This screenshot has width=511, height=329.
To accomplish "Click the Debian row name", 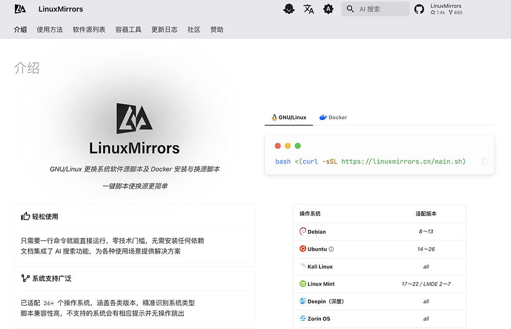I will coord(316,231).
